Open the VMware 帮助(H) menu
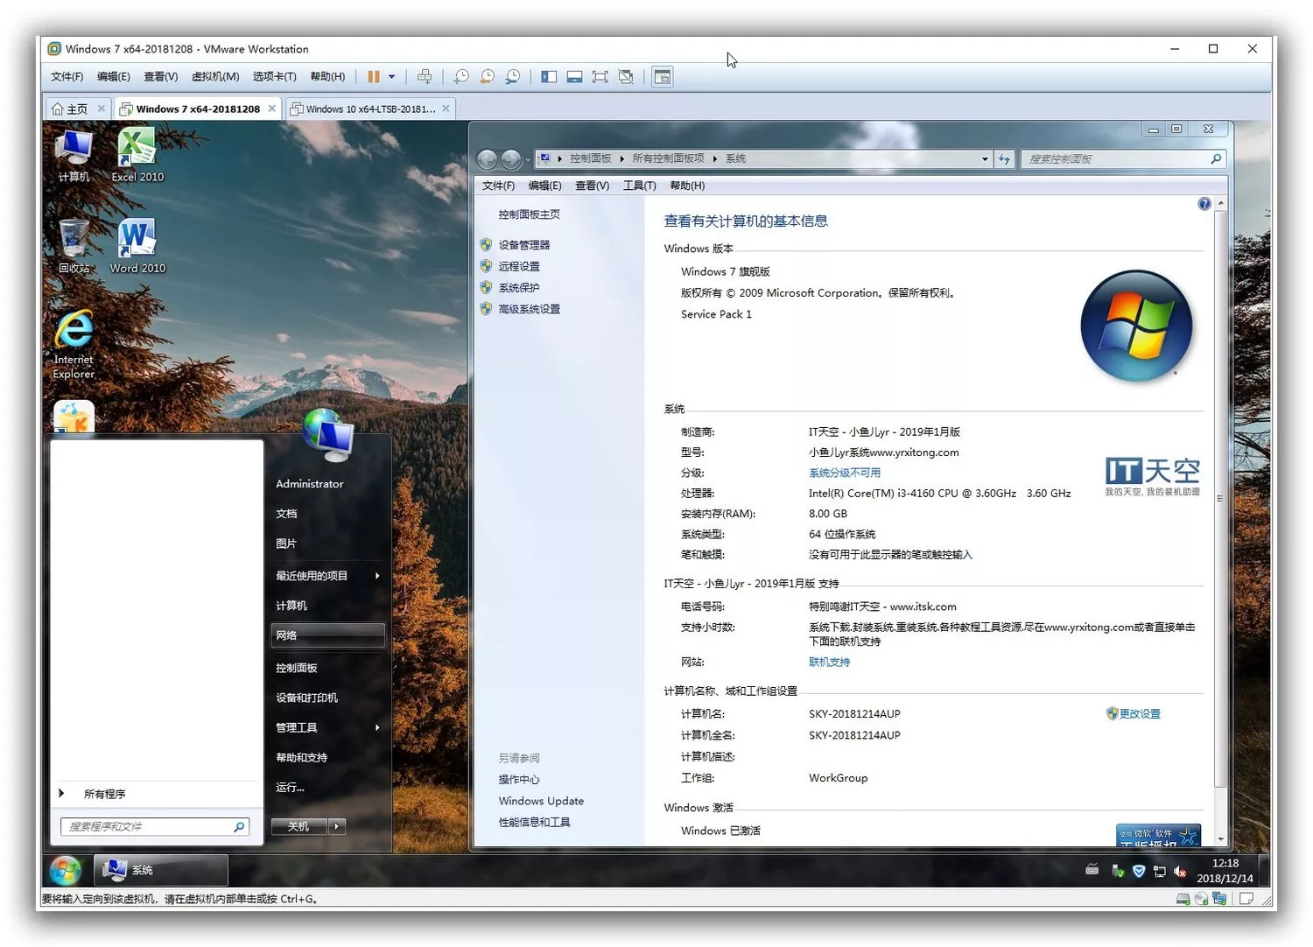This screenshot has width=1313, height=947. click(x=327, y=77)
